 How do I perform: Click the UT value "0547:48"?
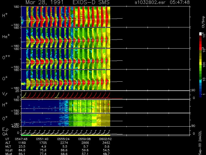[21, 139]
